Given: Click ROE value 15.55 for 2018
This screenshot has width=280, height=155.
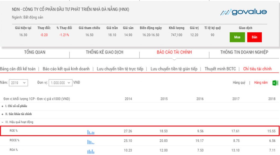Looking at the screenshot, I should tap(272, 131).
